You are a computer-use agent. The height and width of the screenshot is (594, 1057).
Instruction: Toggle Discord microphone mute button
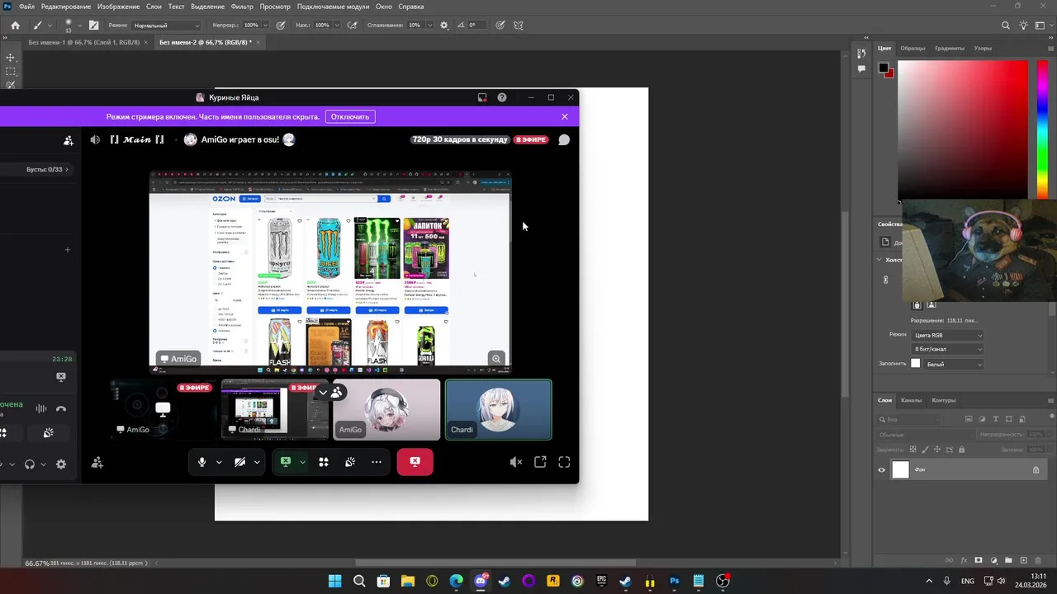point(201,462)
